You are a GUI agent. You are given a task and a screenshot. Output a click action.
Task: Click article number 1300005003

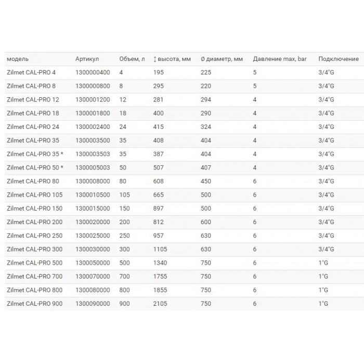pos(93,167)
